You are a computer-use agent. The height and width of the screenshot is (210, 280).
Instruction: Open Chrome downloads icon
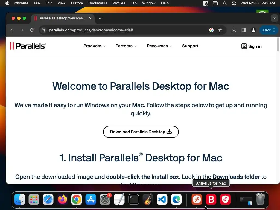tap(234, 30)
